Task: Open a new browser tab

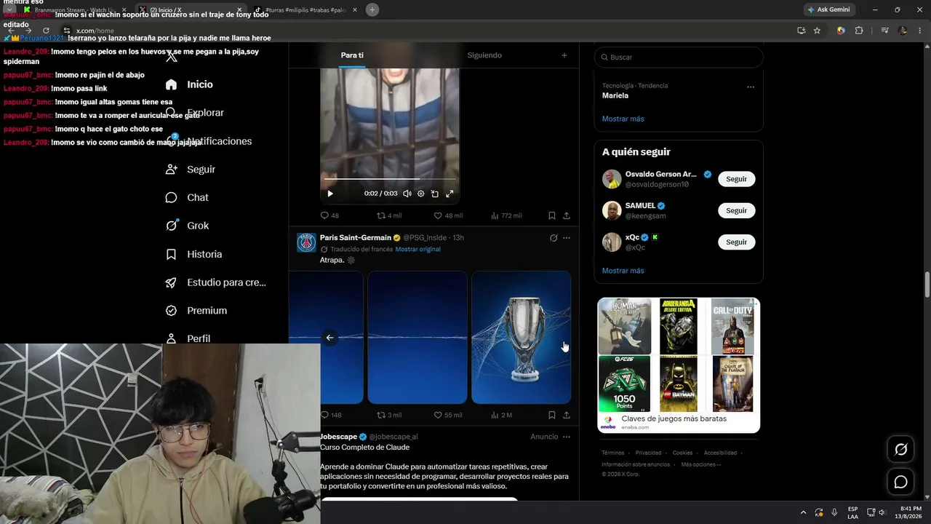Action: pos(372,9)
